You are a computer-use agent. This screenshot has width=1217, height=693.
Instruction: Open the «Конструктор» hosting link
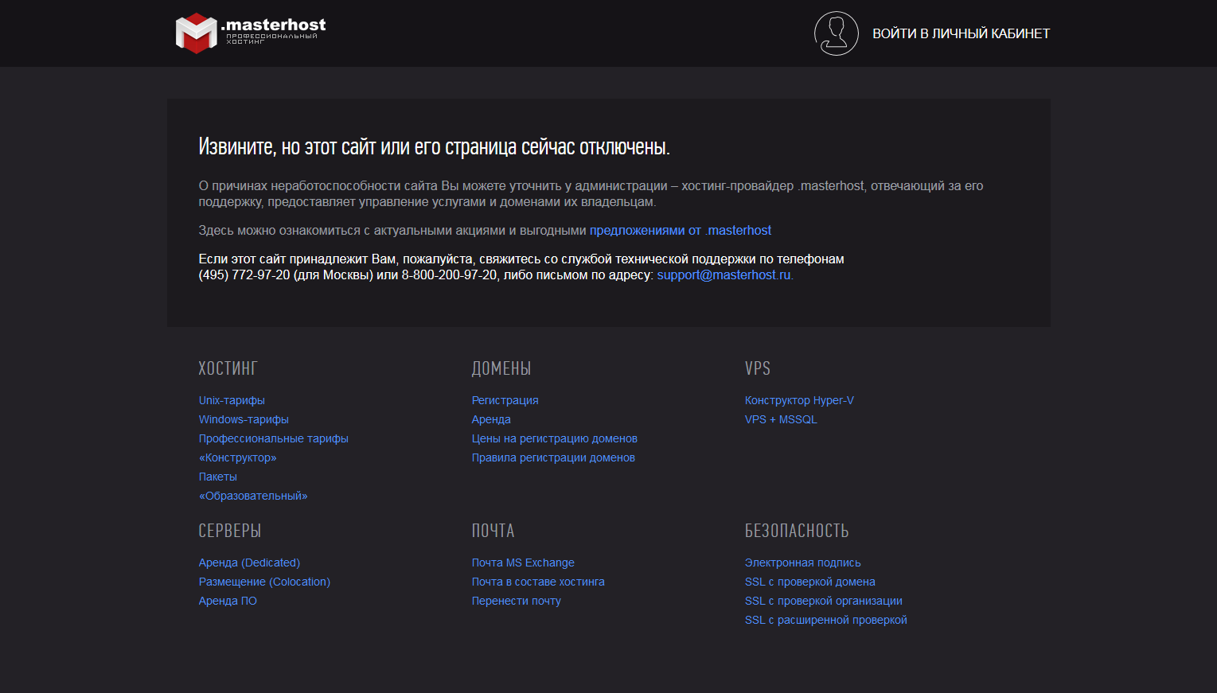point(238,457)
